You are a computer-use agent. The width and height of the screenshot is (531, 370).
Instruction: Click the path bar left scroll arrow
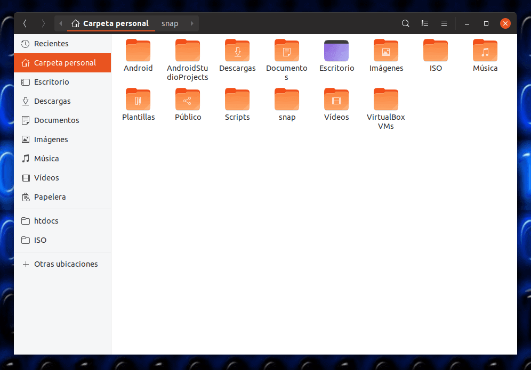[61, 23]
